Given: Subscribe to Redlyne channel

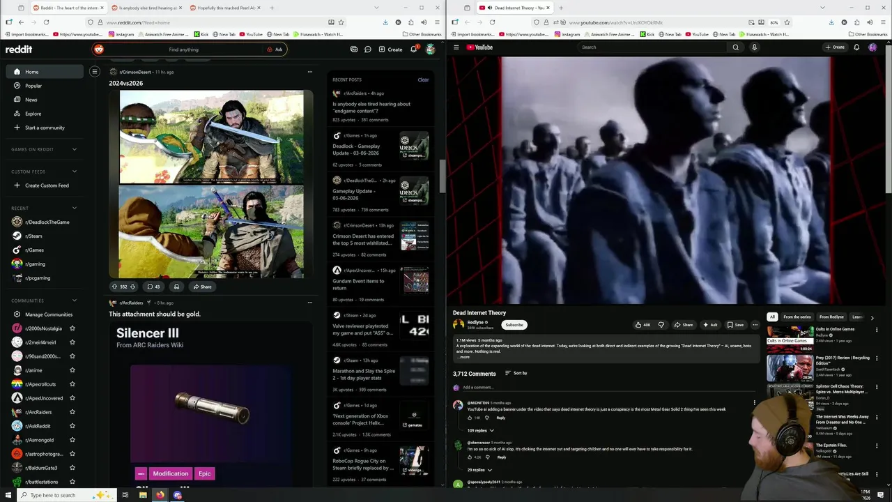Looking at the screenshot, I should click(514, 325).
